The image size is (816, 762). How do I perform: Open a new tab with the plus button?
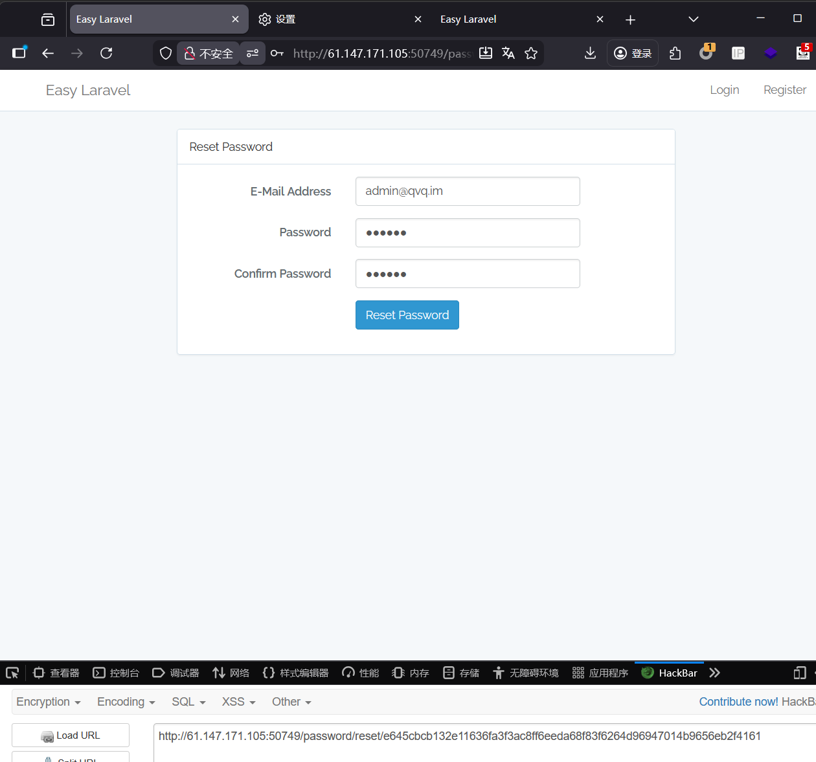click(x=630, y=19)
